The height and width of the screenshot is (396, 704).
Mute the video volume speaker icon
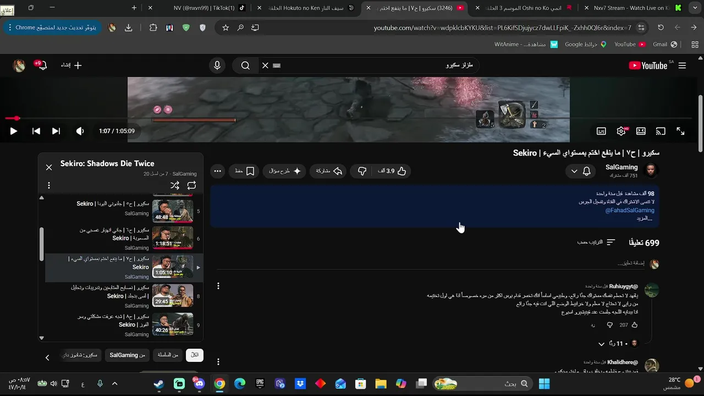tap(80, 131)
